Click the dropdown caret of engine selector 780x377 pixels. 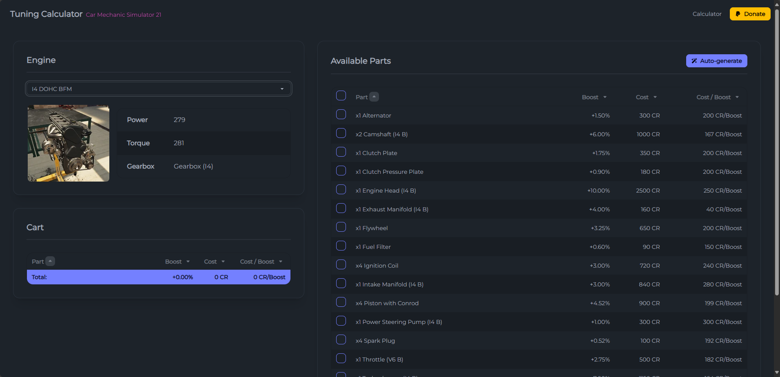click(x=282, y=89)
